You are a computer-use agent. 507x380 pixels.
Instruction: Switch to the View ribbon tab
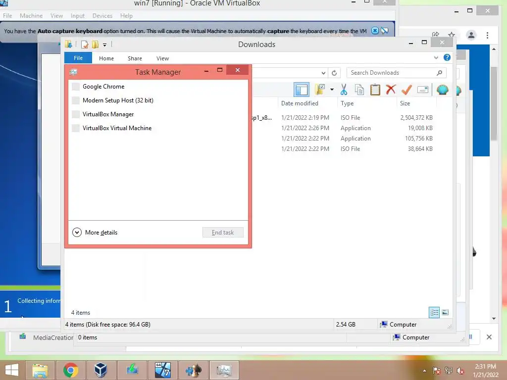point(162,58)
